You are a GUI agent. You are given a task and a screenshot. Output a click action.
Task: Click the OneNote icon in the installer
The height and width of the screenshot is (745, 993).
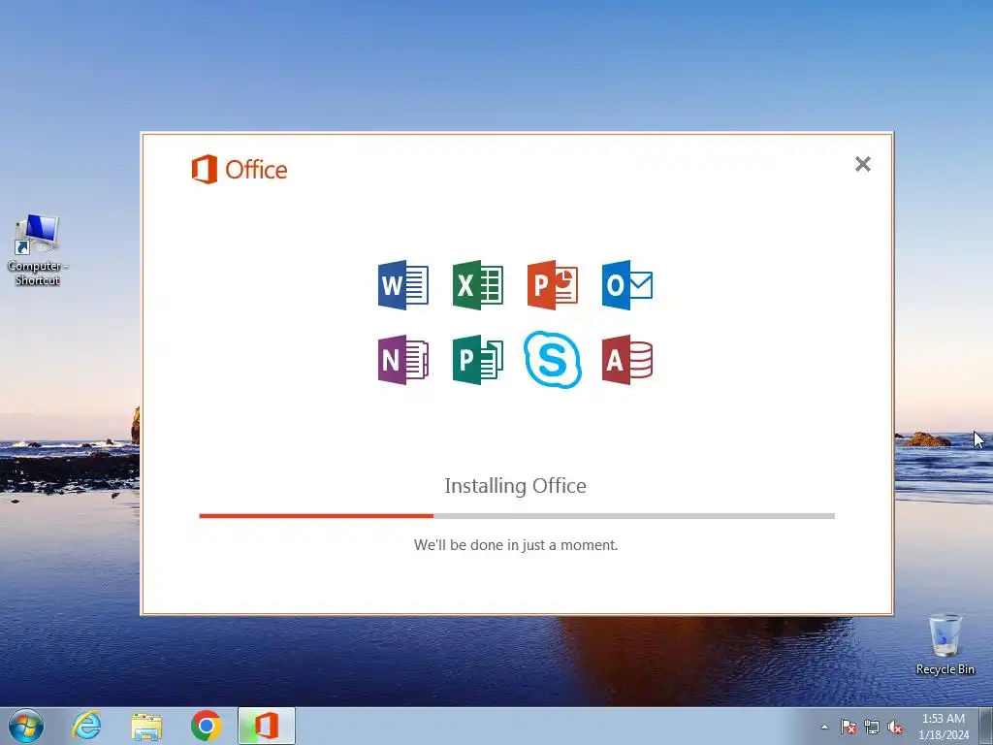click(403, 360)
